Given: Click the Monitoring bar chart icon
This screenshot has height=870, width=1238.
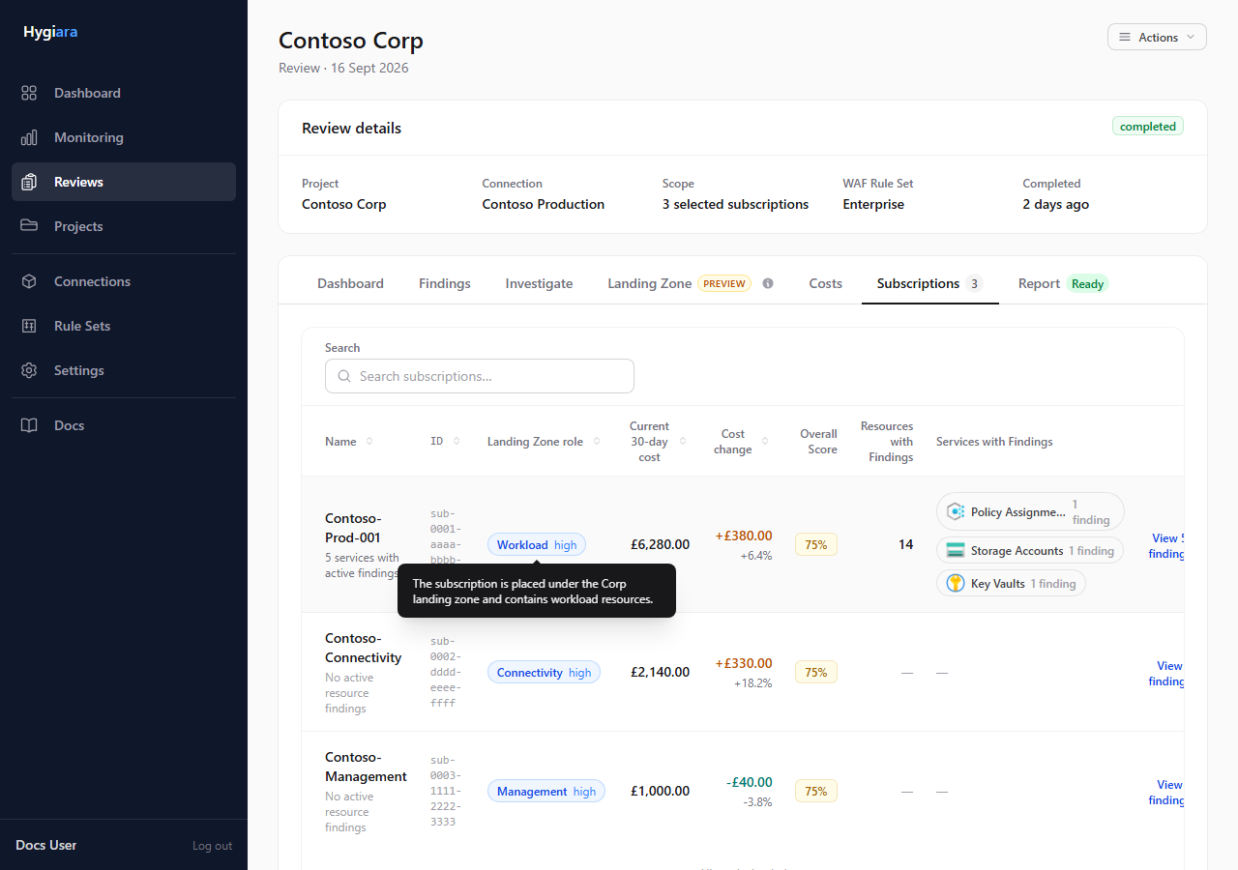Looking at the screenshot, I should 29,137.
